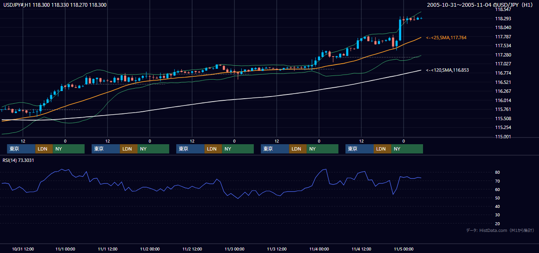539x253 pixels.
Task: Click the 117.280 price level label
Action: pos(504,55)
